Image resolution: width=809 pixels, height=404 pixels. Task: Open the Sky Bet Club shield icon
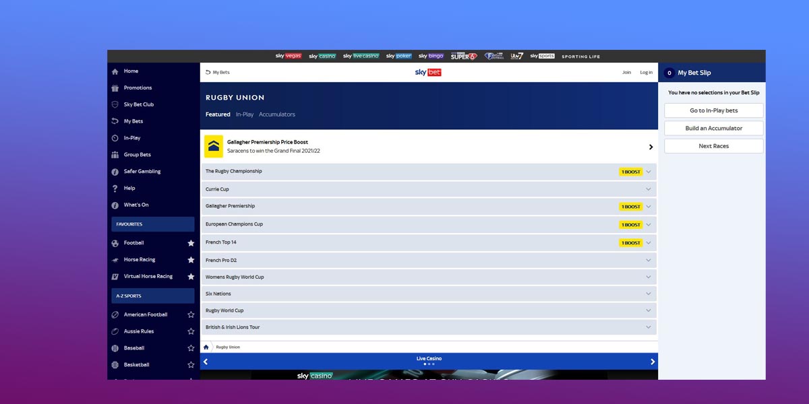coord(115,105)
